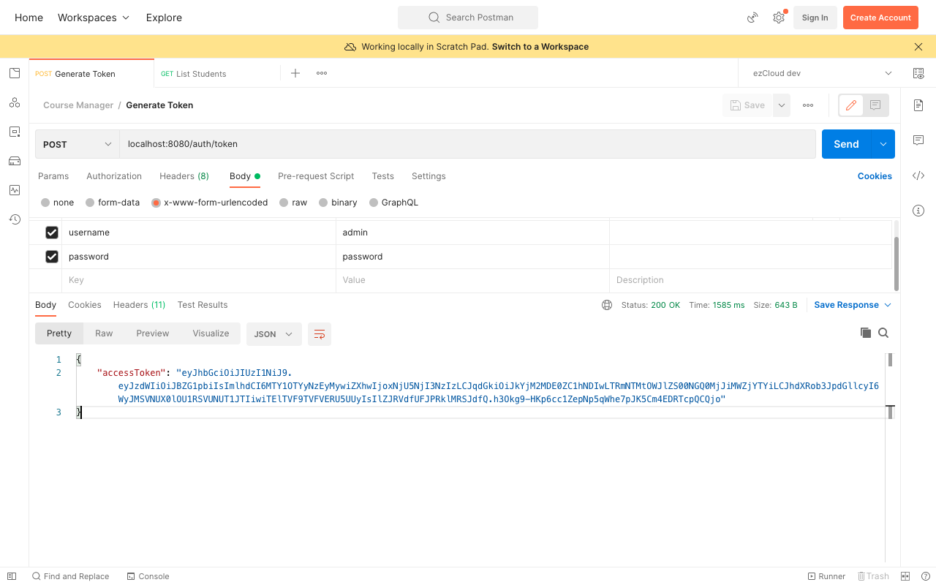This screenshot has width=936, height=585.
Task: Open the Console in status bar
Action: tap(148, 576)
